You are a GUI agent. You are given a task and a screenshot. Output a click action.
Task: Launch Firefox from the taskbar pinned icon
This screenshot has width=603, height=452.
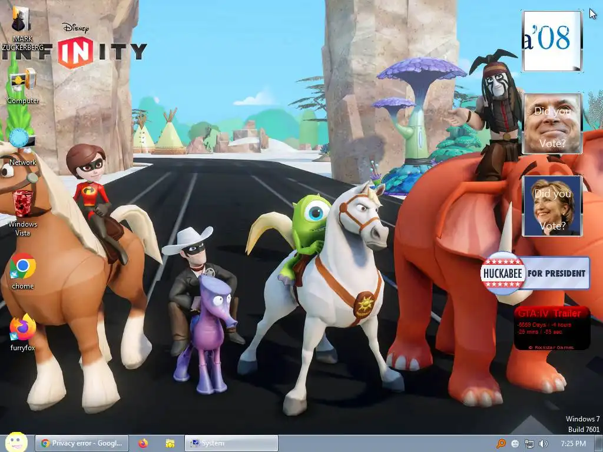(x=143, y=443)
